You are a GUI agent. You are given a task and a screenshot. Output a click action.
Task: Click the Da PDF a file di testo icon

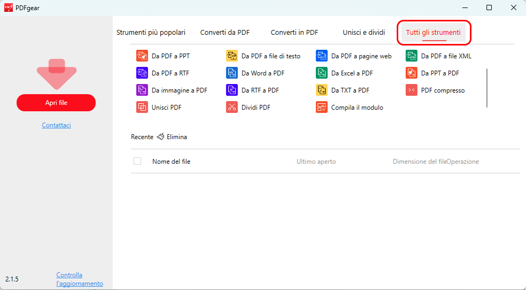[232, 56]
